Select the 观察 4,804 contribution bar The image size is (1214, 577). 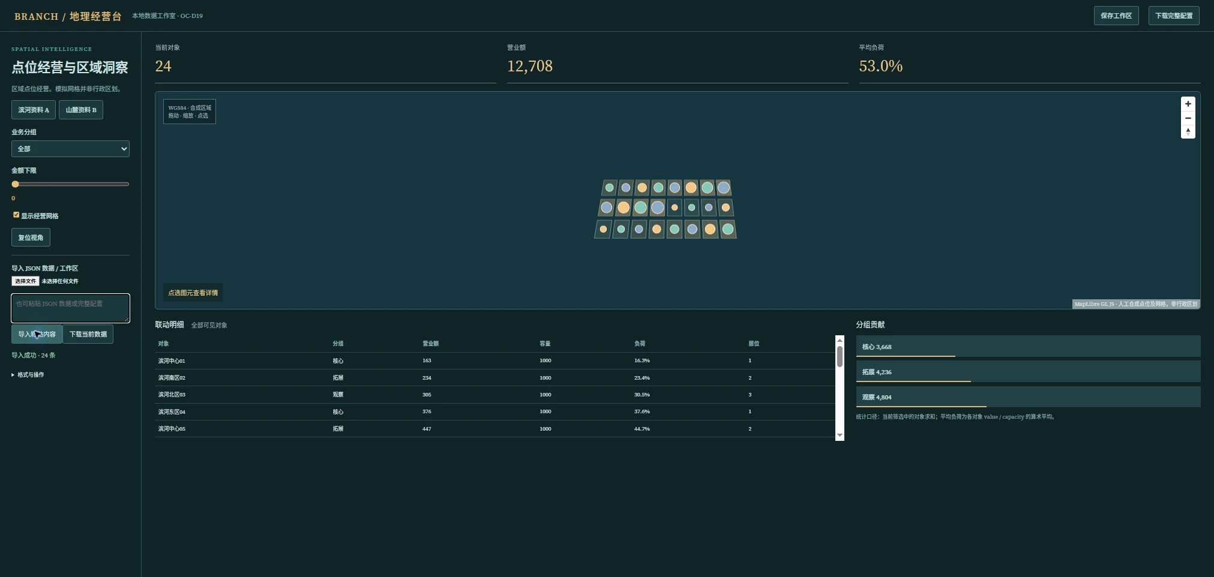pos(1028,397)
